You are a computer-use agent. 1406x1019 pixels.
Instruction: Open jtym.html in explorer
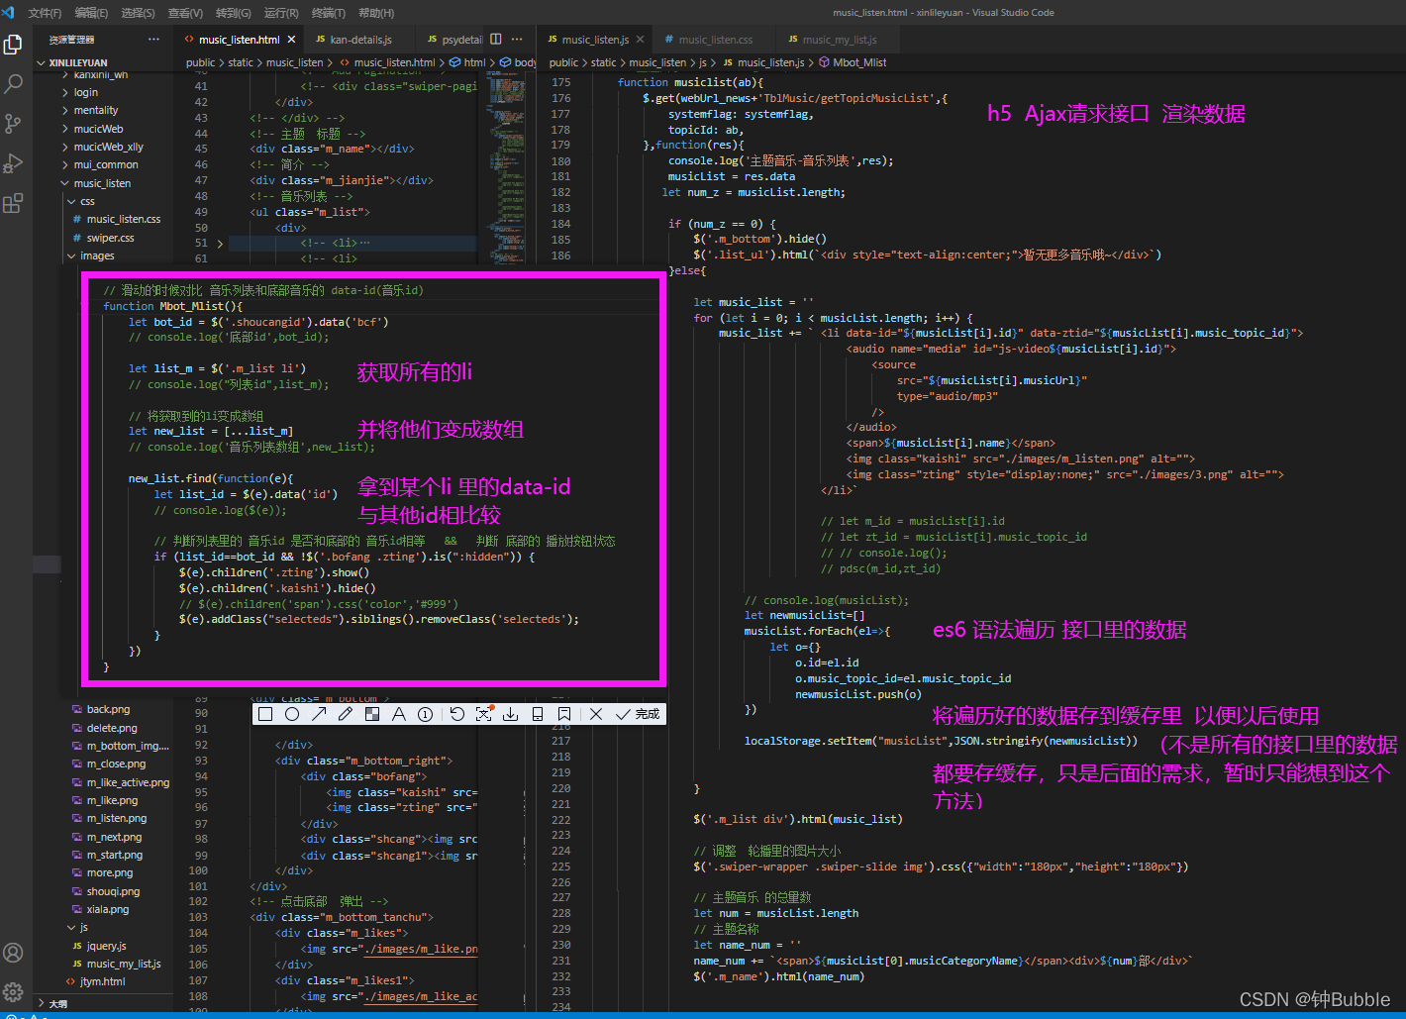coord(103,981)
